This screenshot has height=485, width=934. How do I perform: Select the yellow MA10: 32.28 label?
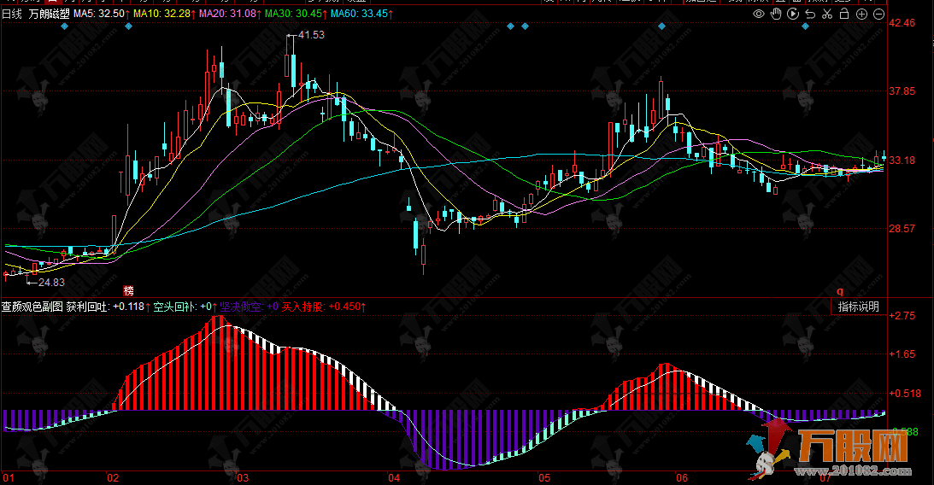(x=162, y=14)
